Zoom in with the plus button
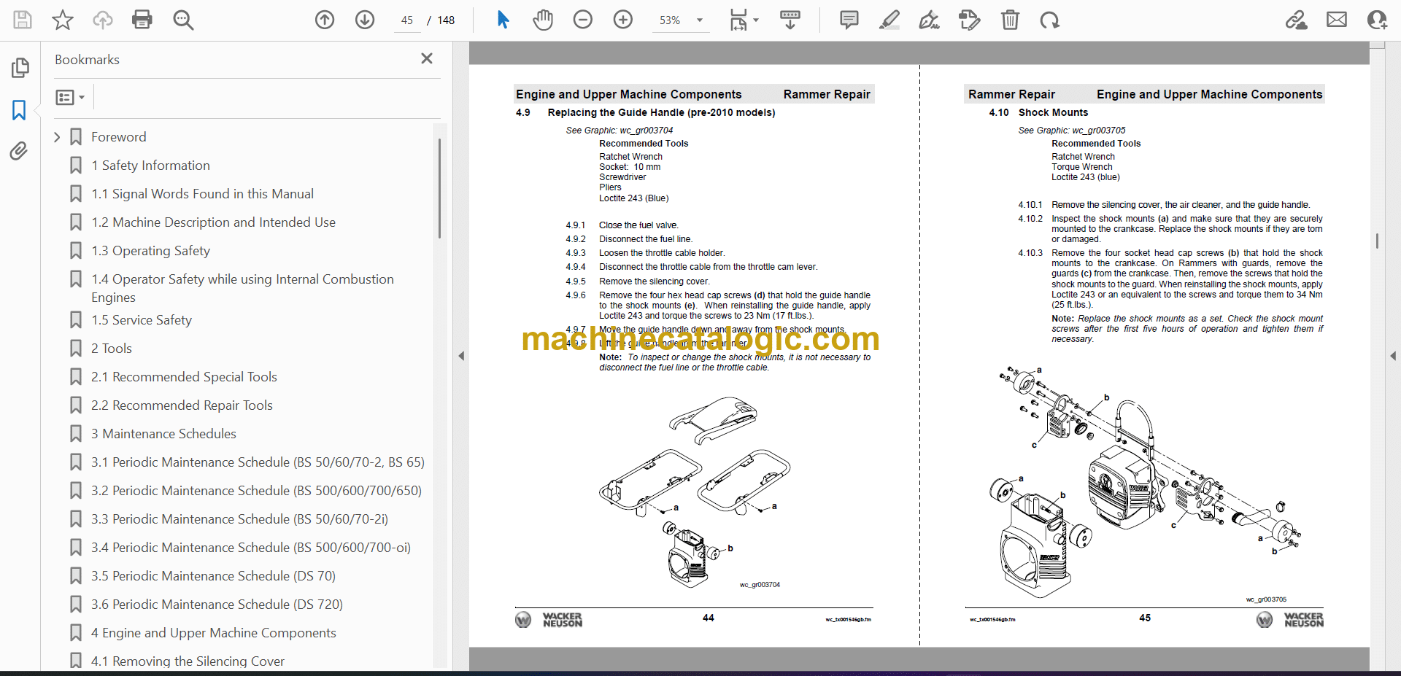This screenshot has width=1401, height=676. click(x=623, y=20)
